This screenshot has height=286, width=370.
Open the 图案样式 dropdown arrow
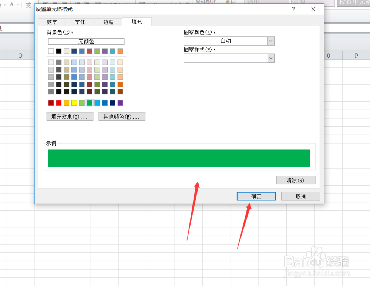pyautogui.click(x=271, y=58)
